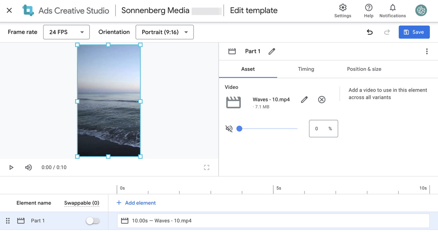Switch to the Position & size tab
Screen dimensions: 438x232
point(364,69)
